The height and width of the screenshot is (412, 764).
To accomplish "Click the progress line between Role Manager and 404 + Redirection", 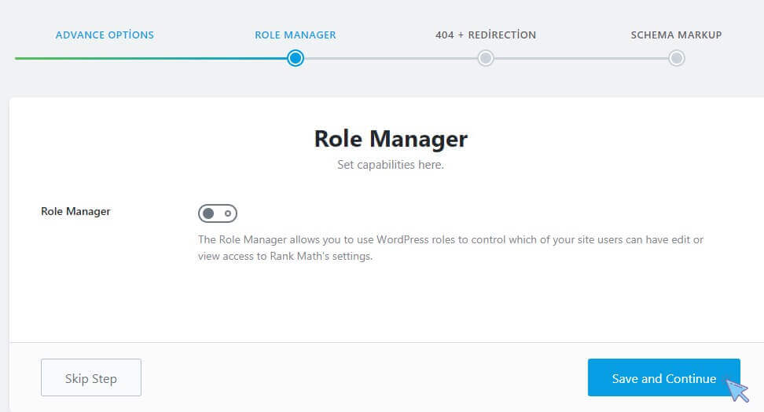I will (x=391, y=58).
